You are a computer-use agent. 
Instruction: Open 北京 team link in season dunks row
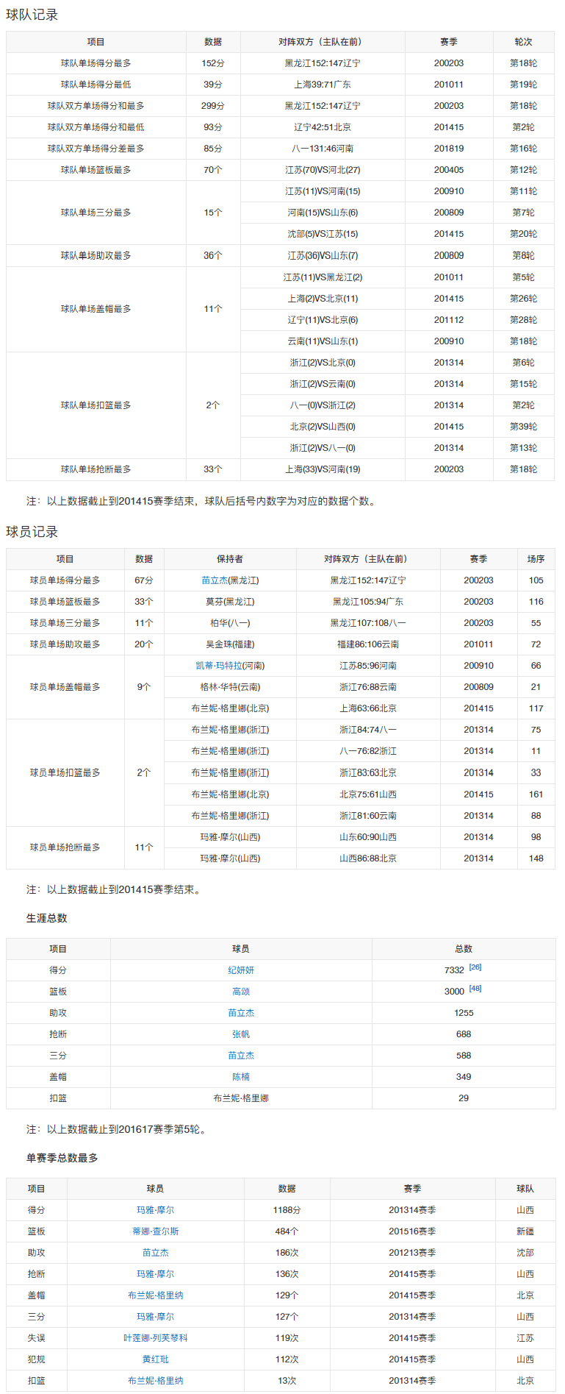pos(525,1381)
